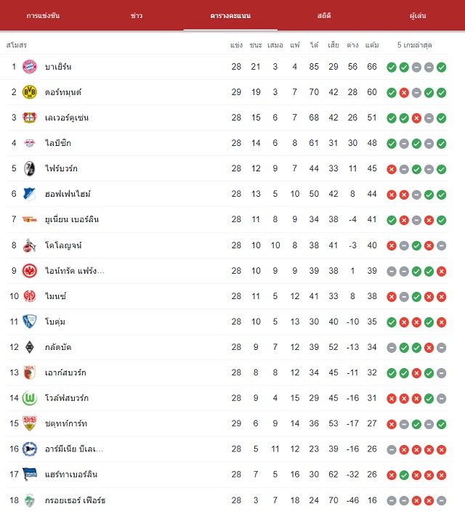Click the Bayern Munich club logo
465x514 pixels.
point(30,67)
